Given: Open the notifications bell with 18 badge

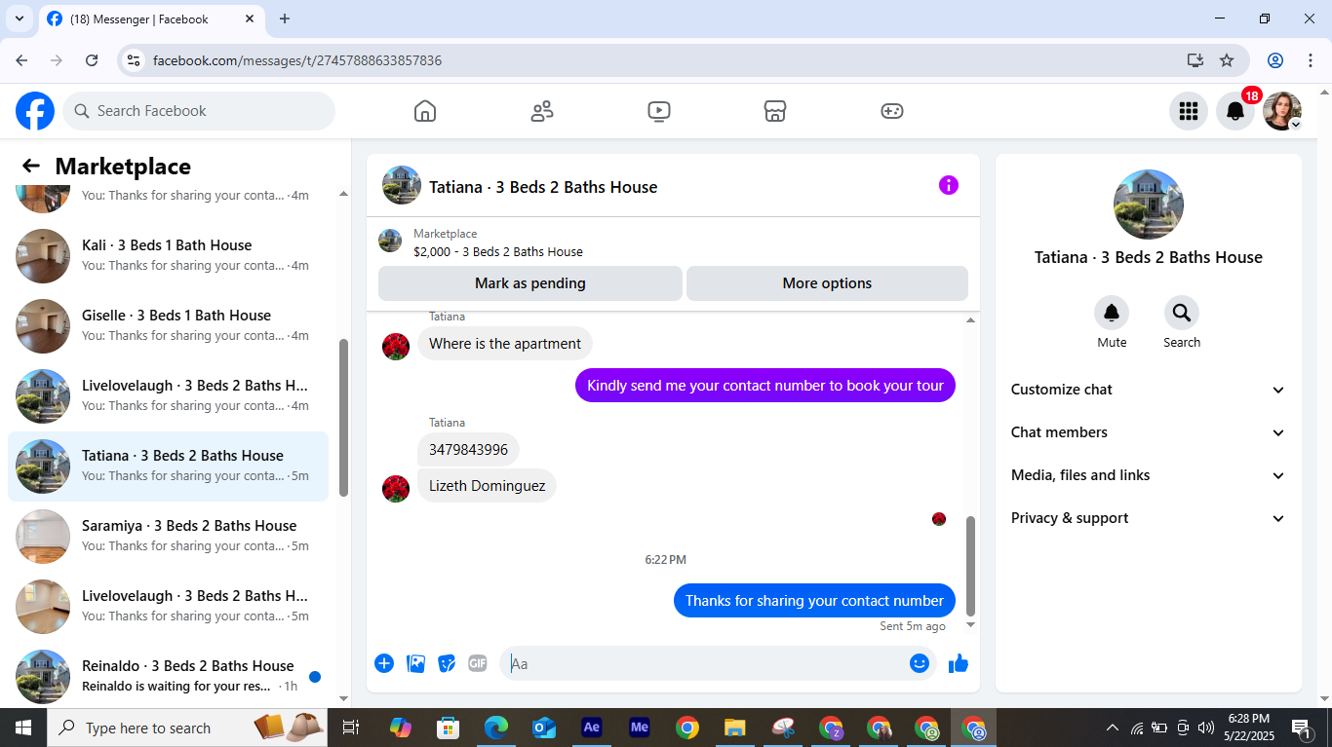Looking at the screenshot, I should pos(1235,111).
